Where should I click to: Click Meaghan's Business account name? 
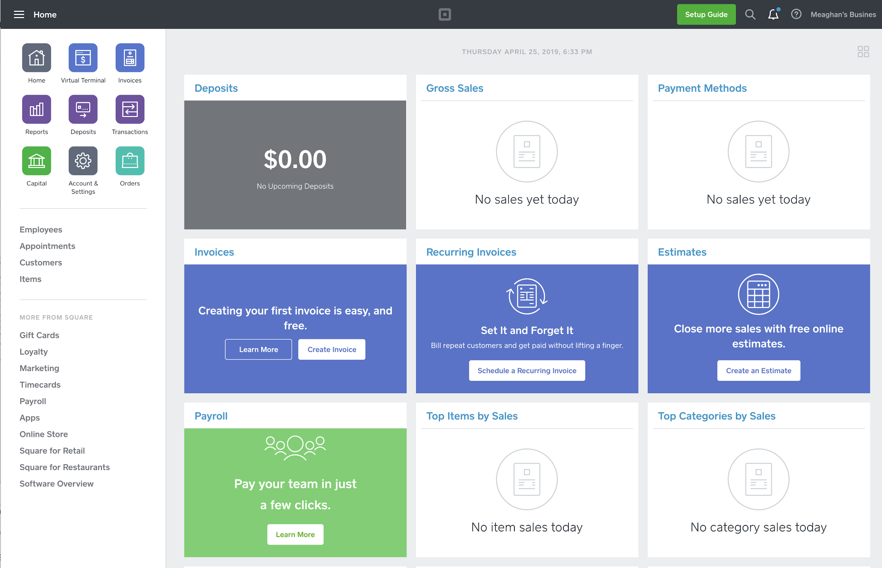pyautogui.click(x=842, y=14)
